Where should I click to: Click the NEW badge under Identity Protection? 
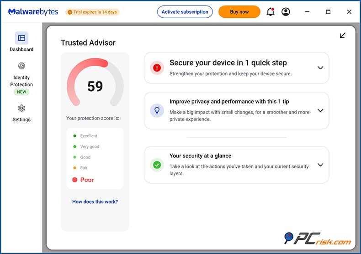click(x=21, y=92)
